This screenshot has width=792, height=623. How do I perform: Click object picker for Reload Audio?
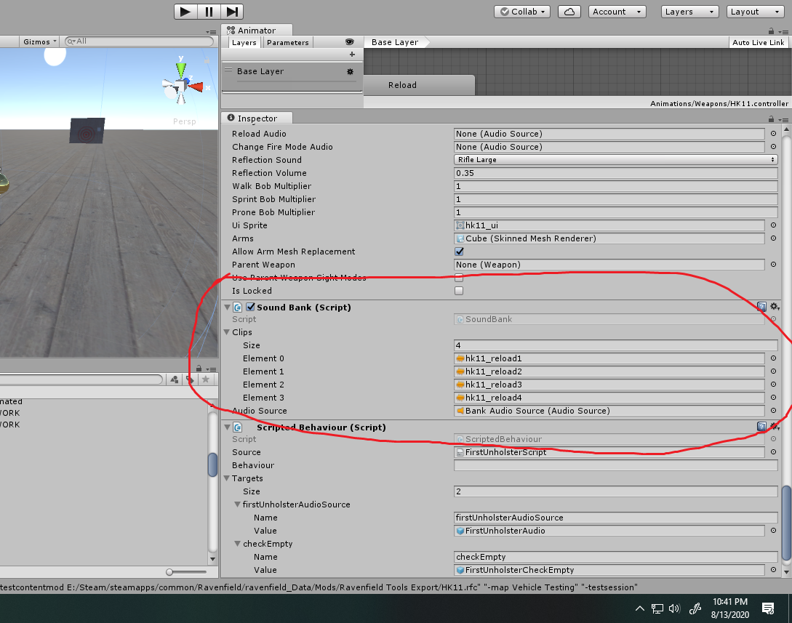tap(772, 134)
